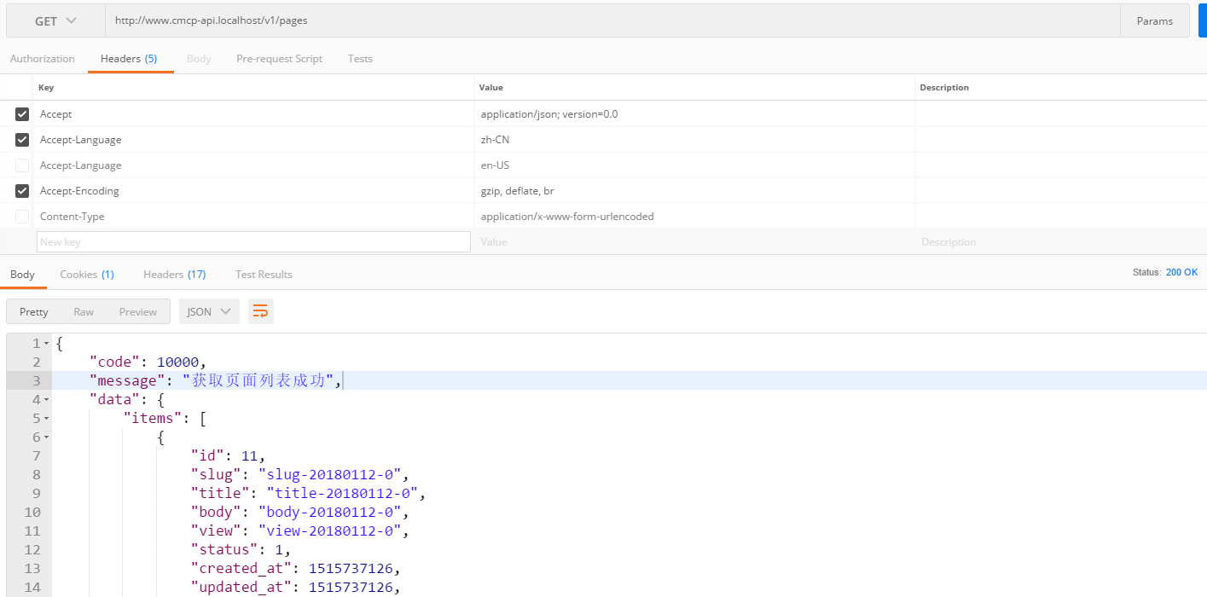Click the Params button
This screenshot has height=597, width=1207.
tap(1154, 21)
